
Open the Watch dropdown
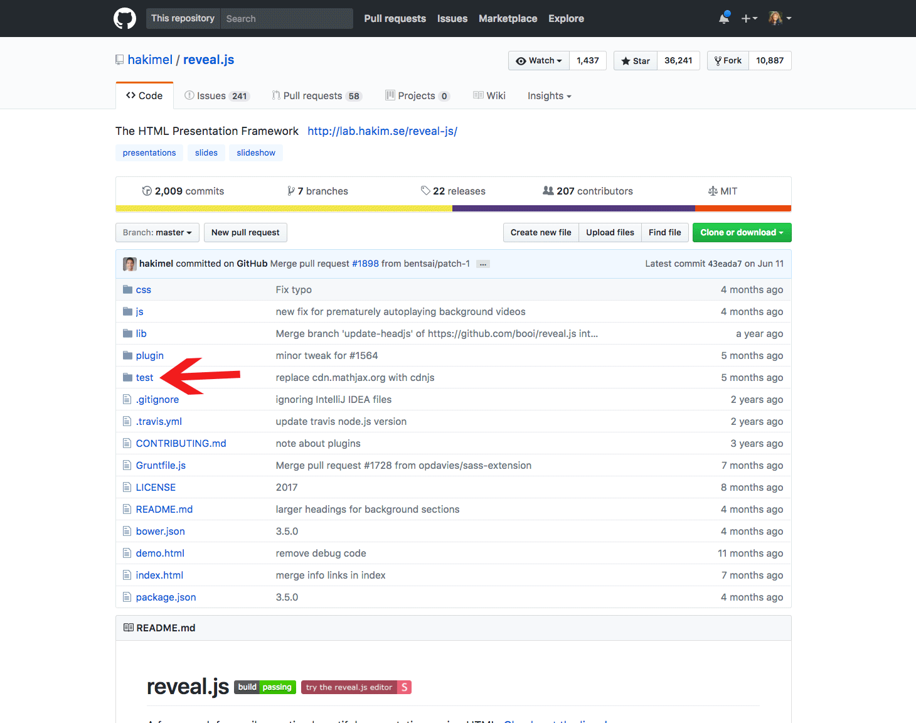[538, 60]
